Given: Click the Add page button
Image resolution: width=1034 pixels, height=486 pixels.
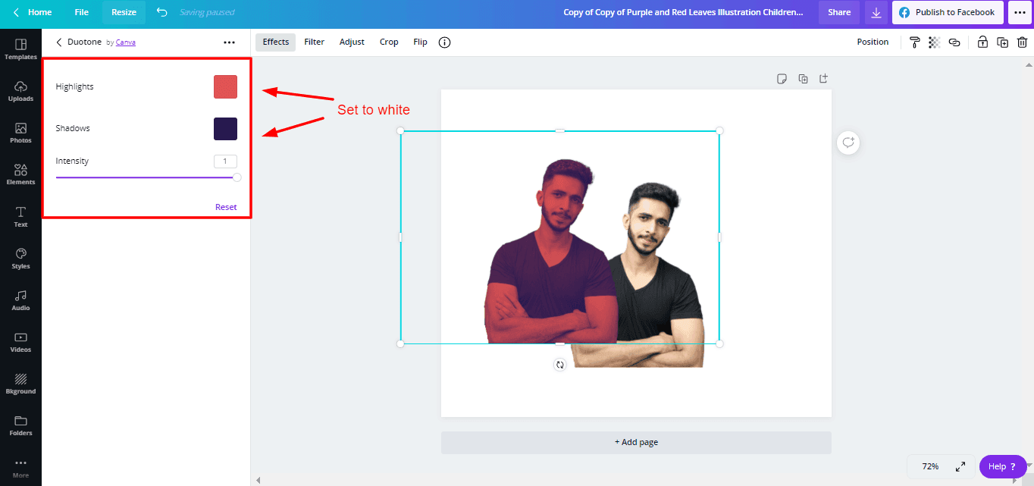Looking at the screenshot, I should click(x=636, y=442).
